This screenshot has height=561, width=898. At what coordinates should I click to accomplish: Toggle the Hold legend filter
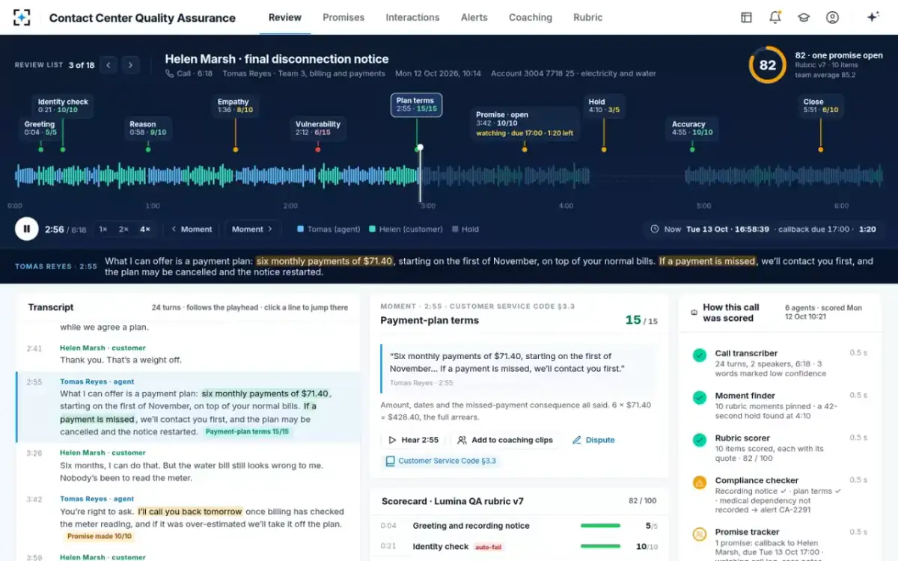pos(465,229)
